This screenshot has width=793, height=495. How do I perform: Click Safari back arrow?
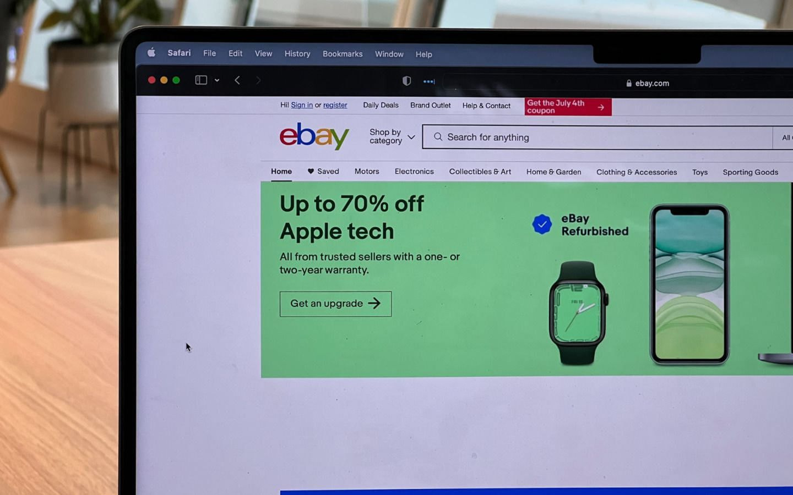click(x=237, y=80)
